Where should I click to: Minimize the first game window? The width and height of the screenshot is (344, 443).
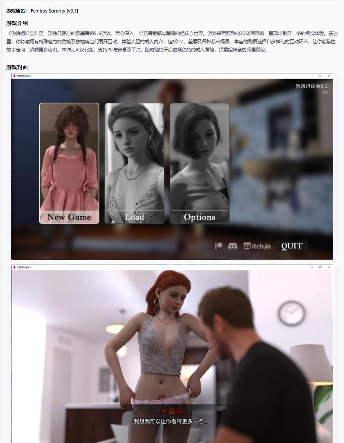tap(312, 76)
